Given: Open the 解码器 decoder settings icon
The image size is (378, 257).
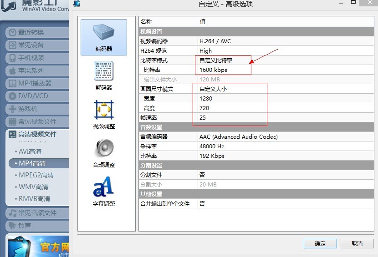Looking at the screenshot, I should [x=104, y=76].
